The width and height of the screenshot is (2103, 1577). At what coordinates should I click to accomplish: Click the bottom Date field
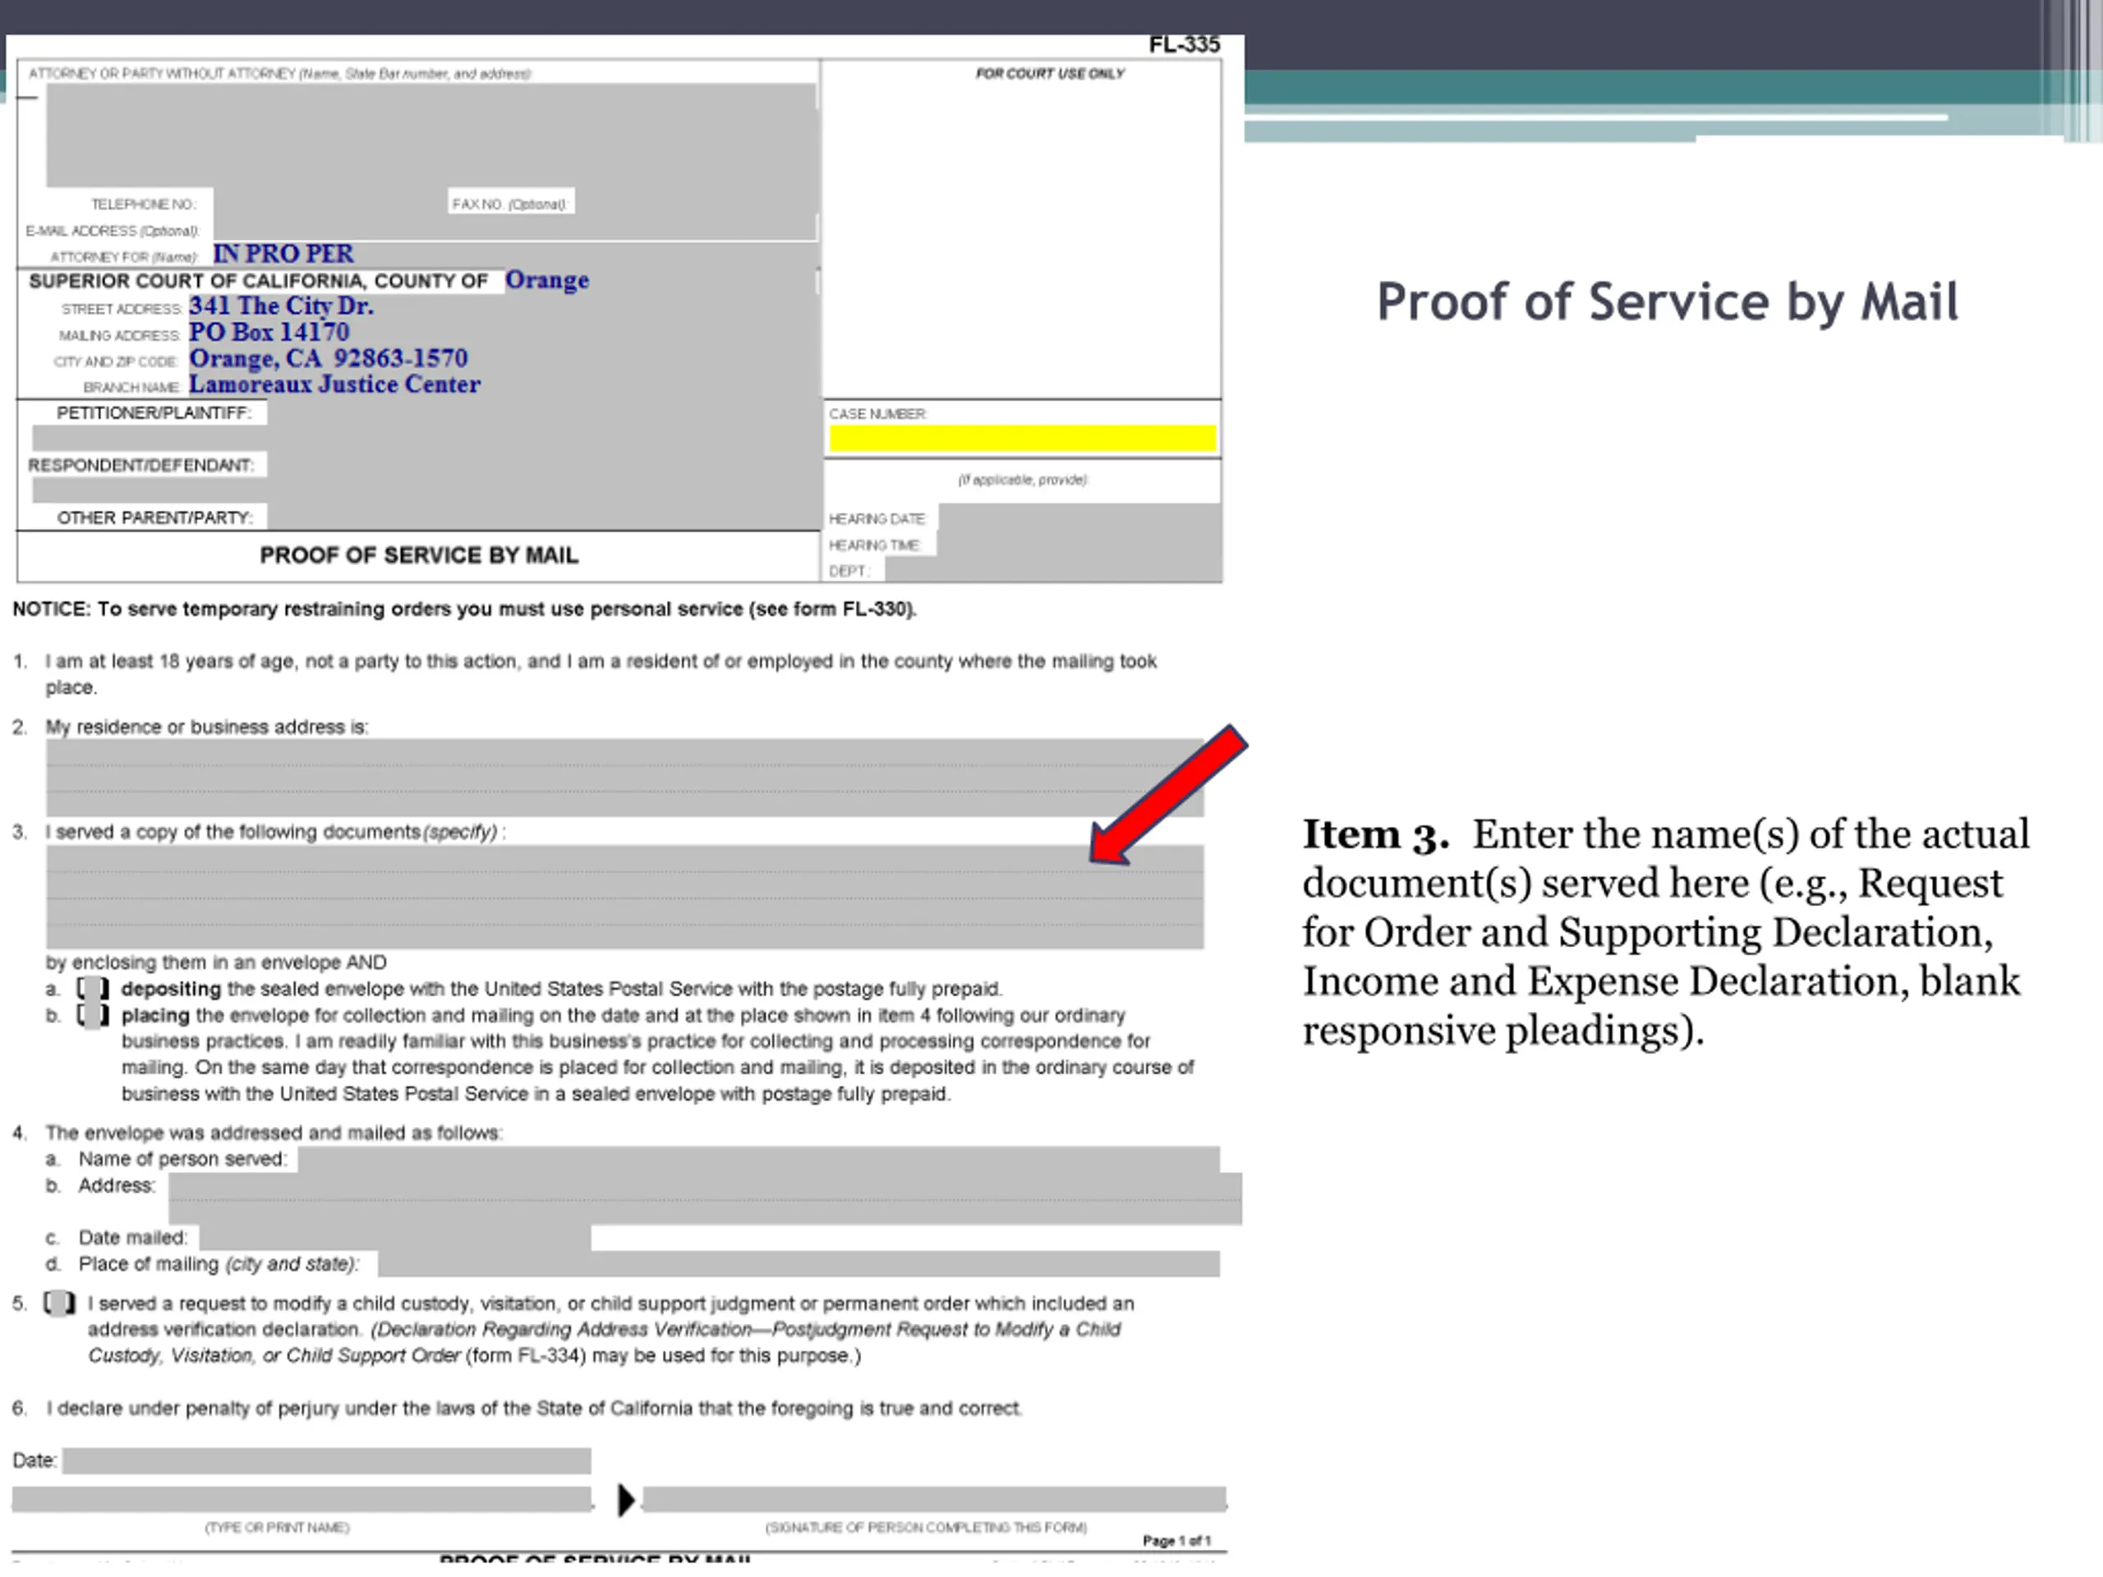click(327, 1460)
